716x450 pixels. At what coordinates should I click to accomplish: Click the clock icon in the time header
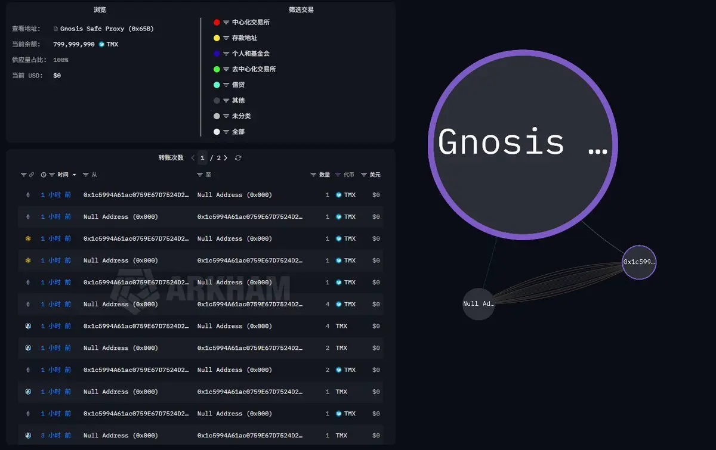(44, 175)
